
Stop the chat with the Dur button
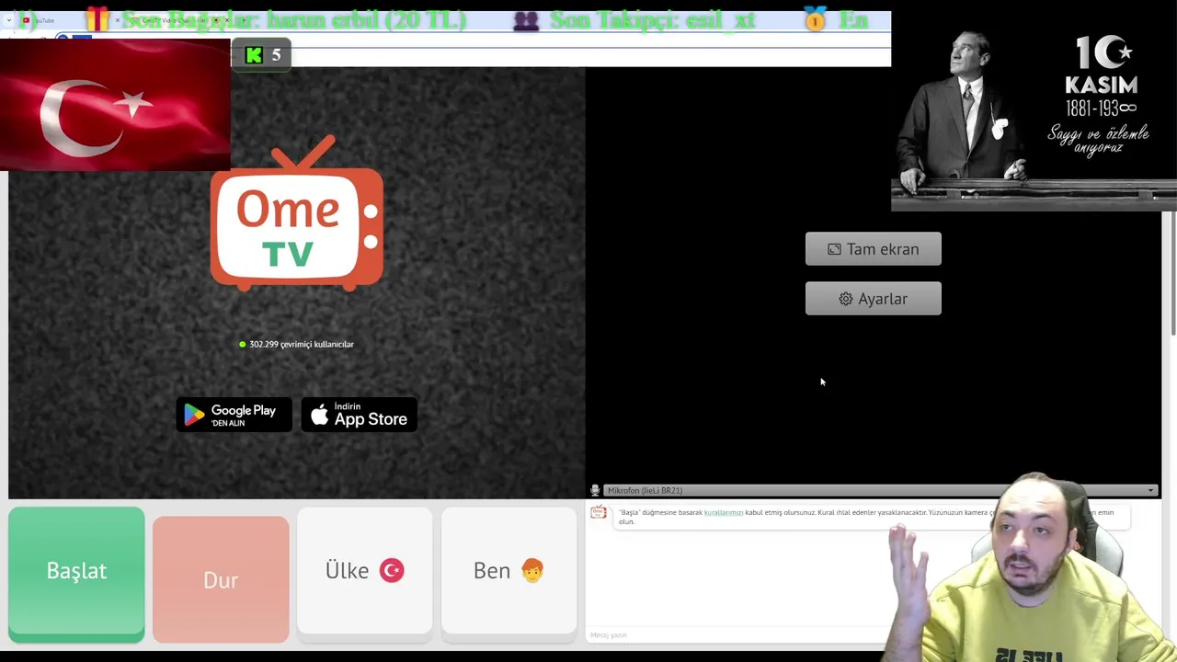pos(221,579)
